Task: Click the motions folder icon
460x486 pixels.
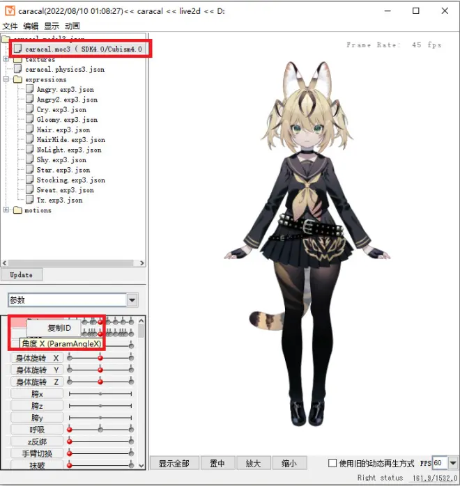Action: coord(18,210)
